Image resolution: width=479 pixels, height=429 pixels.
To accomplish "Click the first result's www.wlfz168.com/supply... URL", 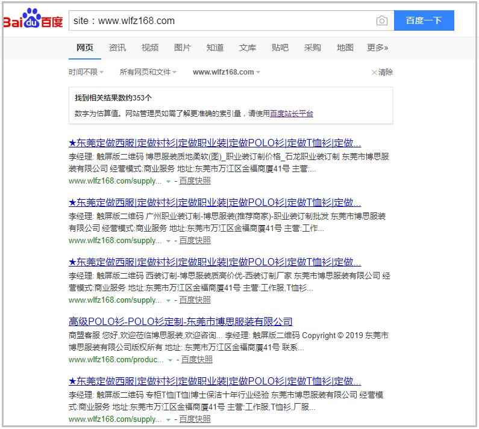I will point(115,181).
